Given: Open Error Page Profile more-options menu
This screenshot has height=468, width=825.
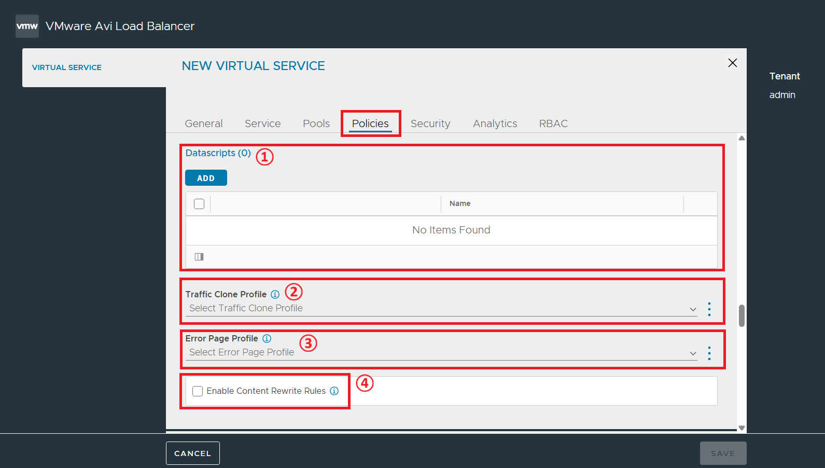Looking at the screenshot, I should [709, 353].
